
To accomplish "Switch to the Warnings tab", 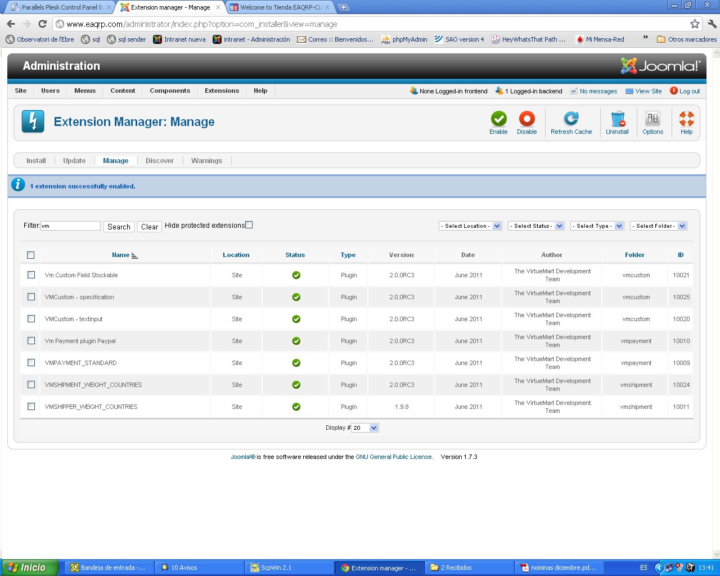I will pyautogui.click(x=206, y=161).
